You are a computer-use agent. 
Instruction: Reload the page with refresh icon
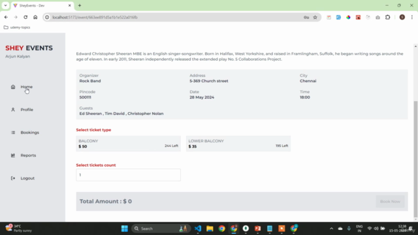coord(25,18)
